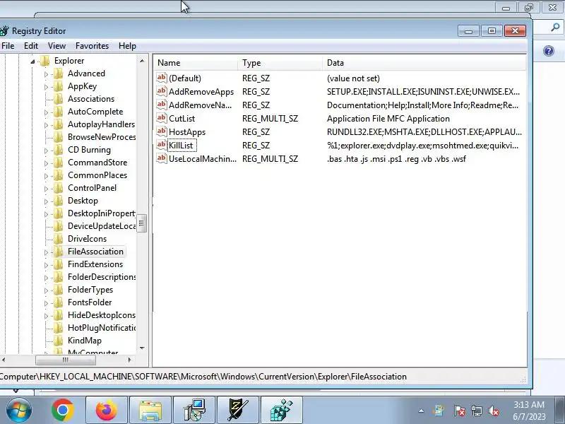This screenshot has height=424, width=565.
Task: Open the muted volume tray icon
Action: [493, 411]
